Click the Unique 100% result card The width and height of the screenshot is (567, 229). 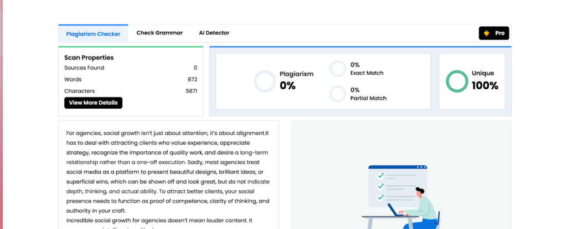click(472, 81)
